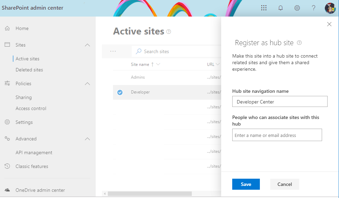Open the Site name column dropdown

158,65
